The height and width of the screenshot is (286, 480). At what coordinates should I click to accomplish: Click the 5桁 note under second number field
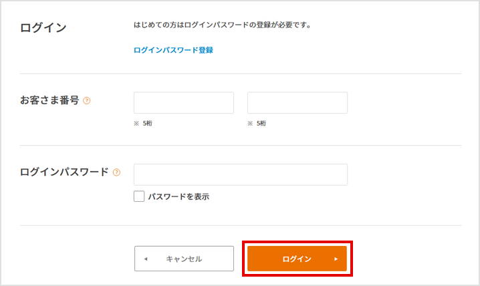point(262,124)
